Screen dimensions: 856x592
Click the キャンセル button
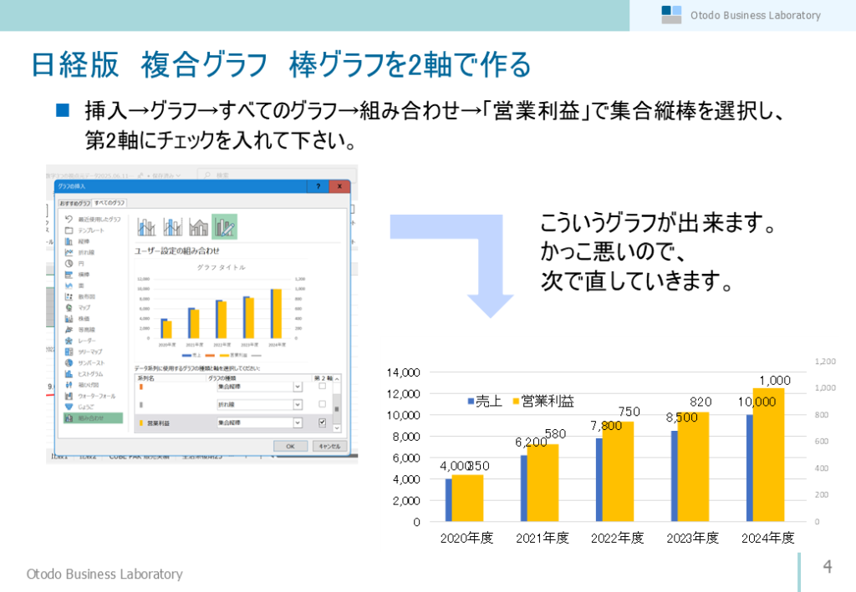329,446
